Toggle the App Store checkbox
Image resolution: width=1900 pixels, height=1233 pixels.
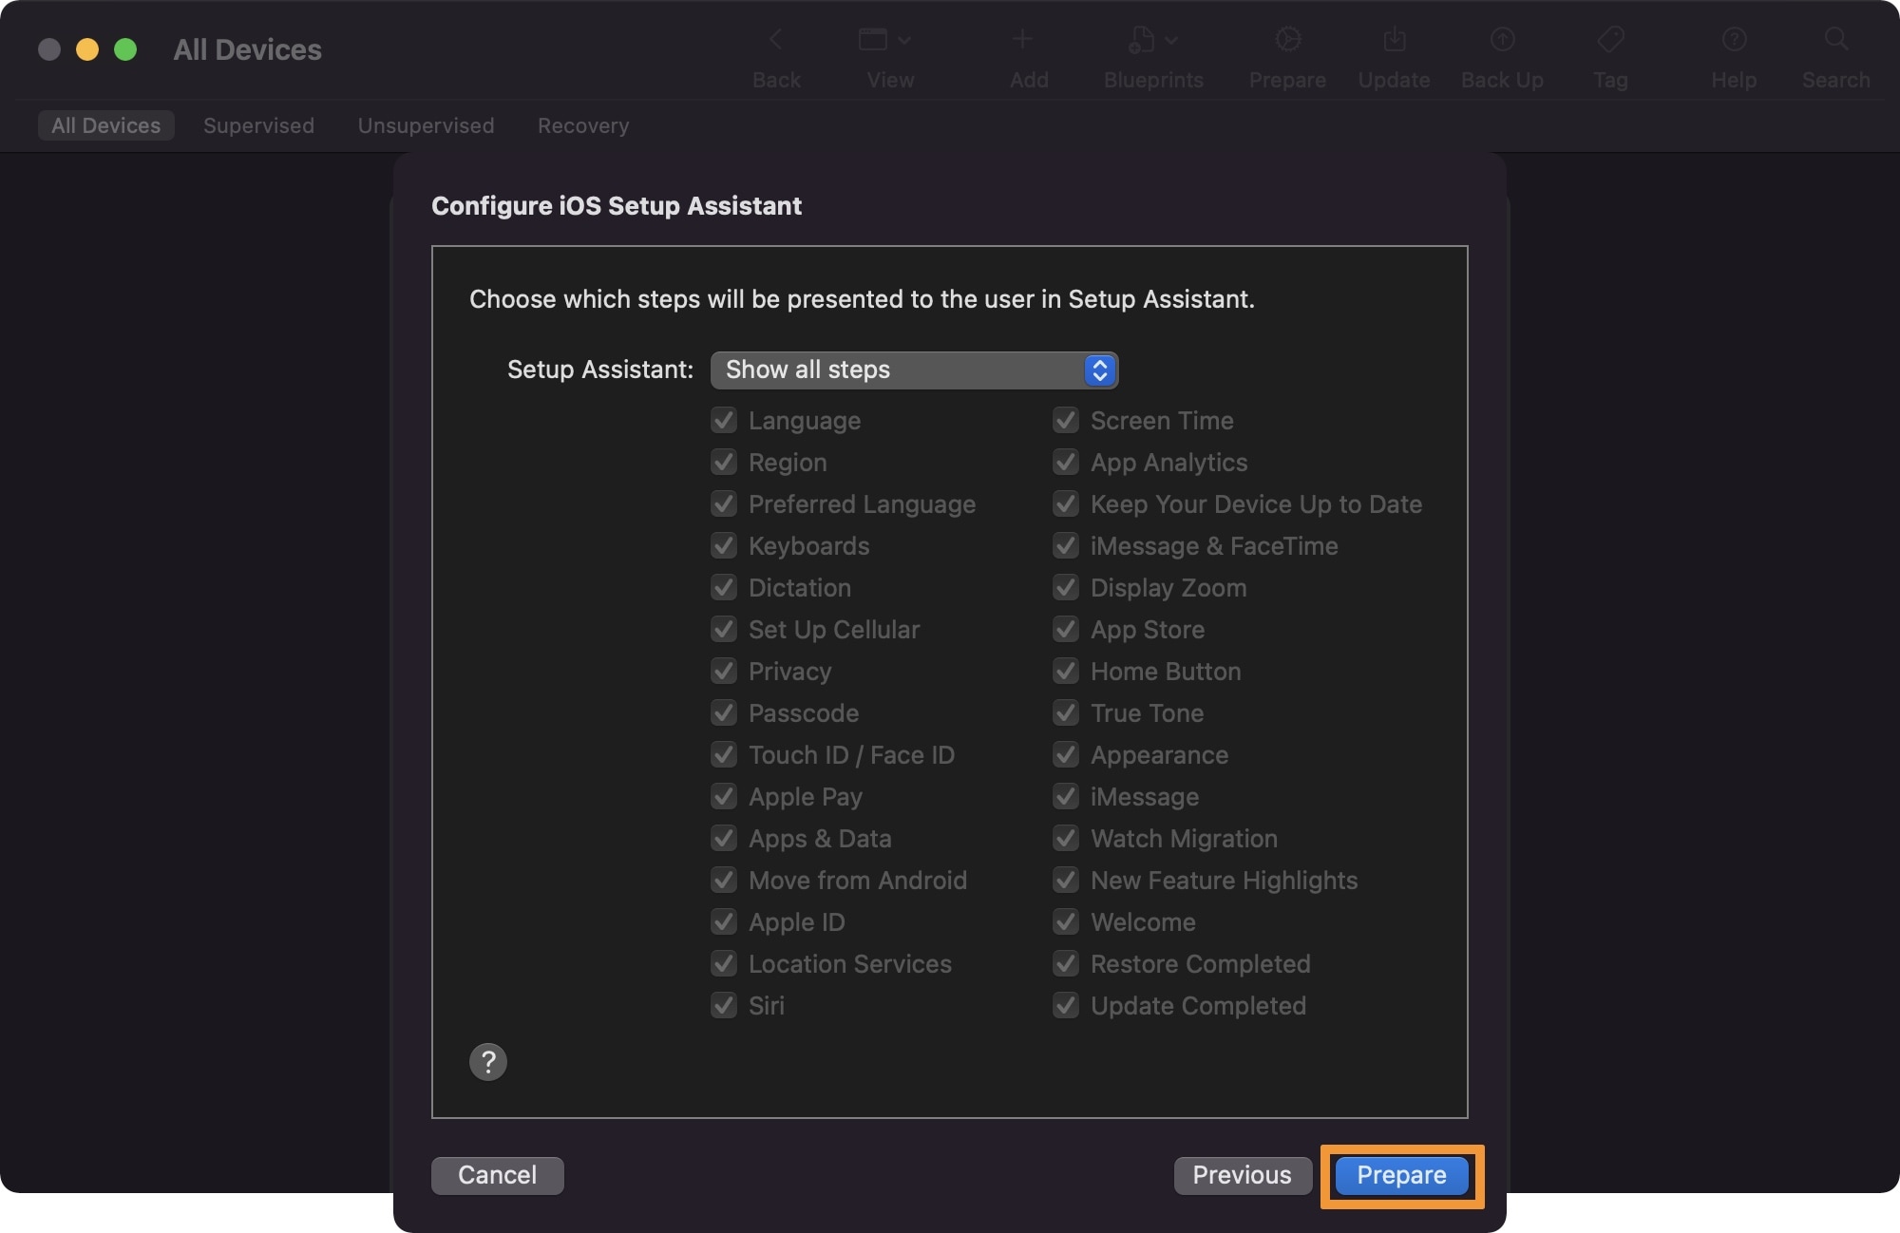[1066, 629]
